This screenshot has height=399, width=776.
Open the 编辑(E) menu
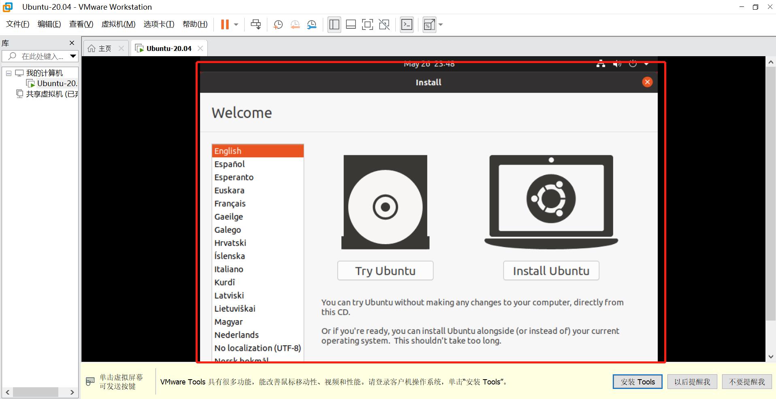point(49,24)
